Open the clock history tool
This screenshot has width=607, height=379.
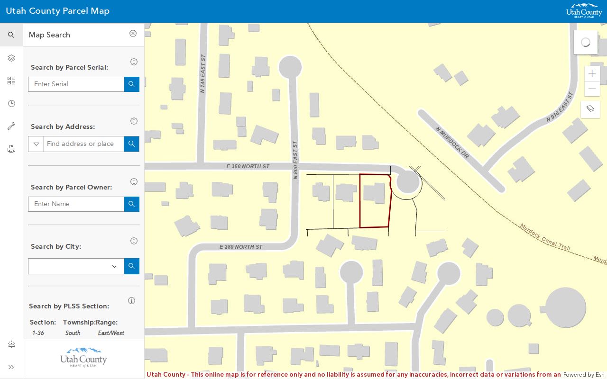coord(11,103)
